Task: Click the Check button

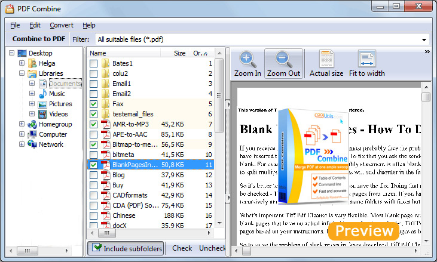Action: (x=182, y=248)
